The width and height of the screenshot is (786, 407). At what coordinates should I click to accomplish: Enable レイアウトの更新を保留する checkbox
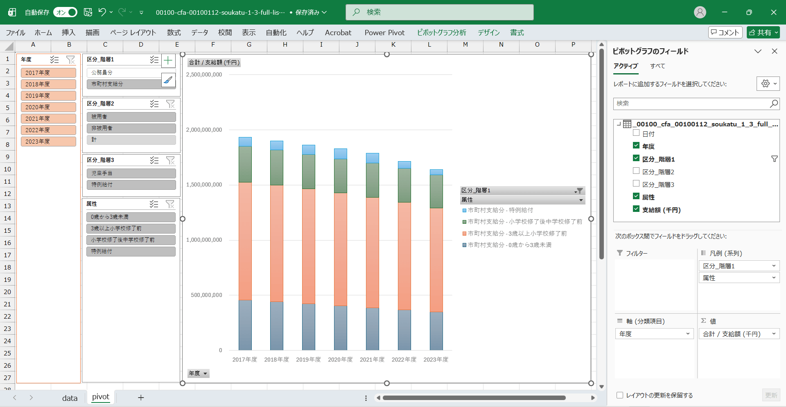coord(620,395)
